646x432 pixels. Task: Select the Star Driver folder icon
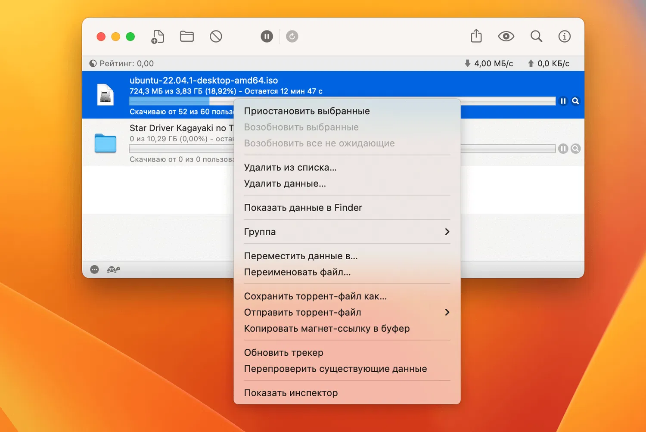[x=106, y=143]
